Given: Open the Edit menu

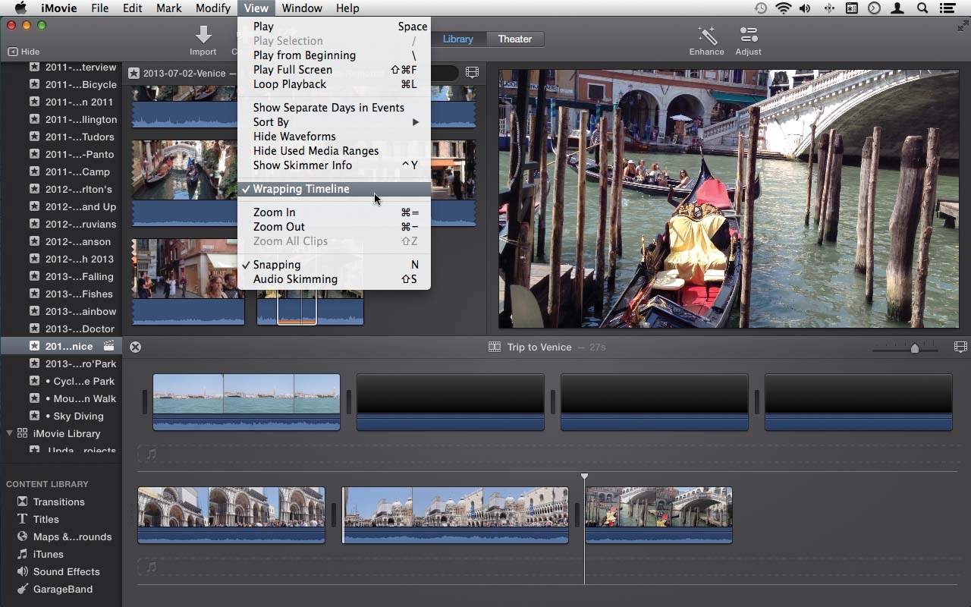Looking at the screenshot, I should pos(133,8).
